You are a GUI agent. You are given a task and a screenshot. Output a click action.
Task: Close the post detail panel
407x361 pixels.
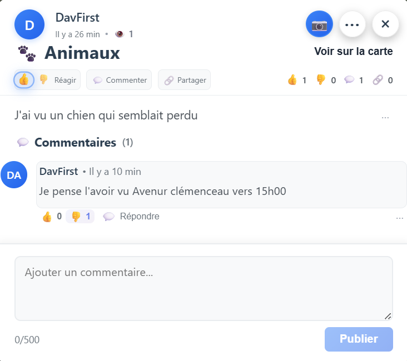point(385,25)
